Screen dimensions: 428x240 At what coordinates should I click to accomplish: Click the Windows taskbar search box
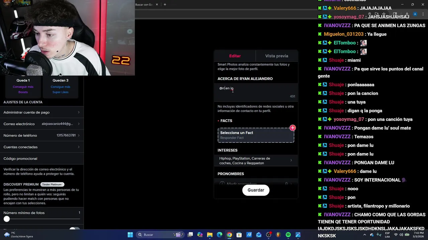pos(160,235)
